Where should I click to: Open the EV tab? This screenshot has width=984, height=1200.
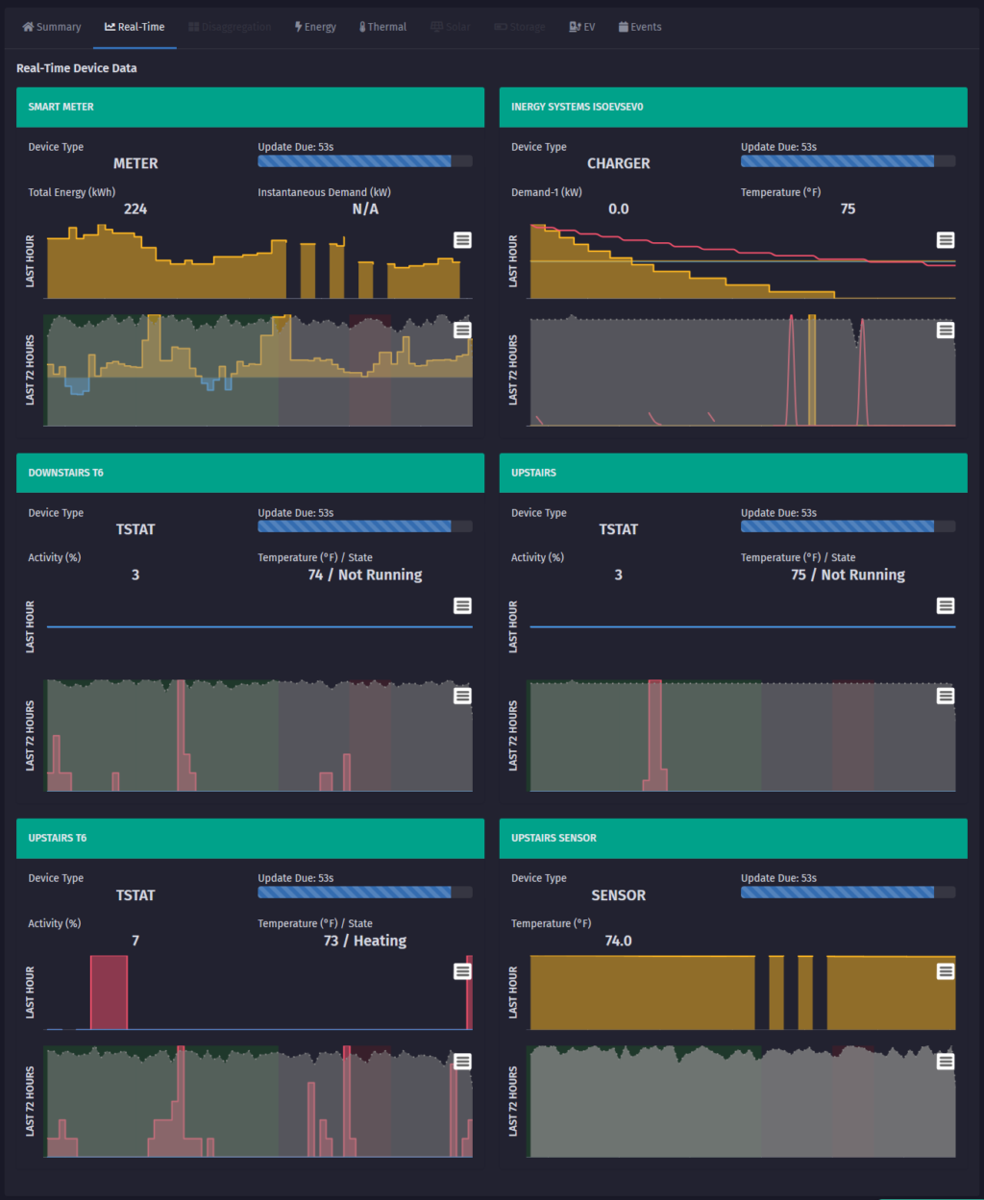click(581, 27)
